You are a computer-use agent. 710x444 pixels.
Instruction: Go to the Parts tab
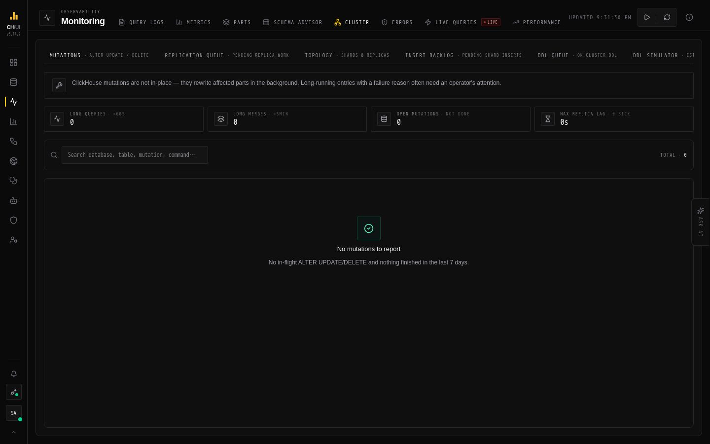[237, 22]
